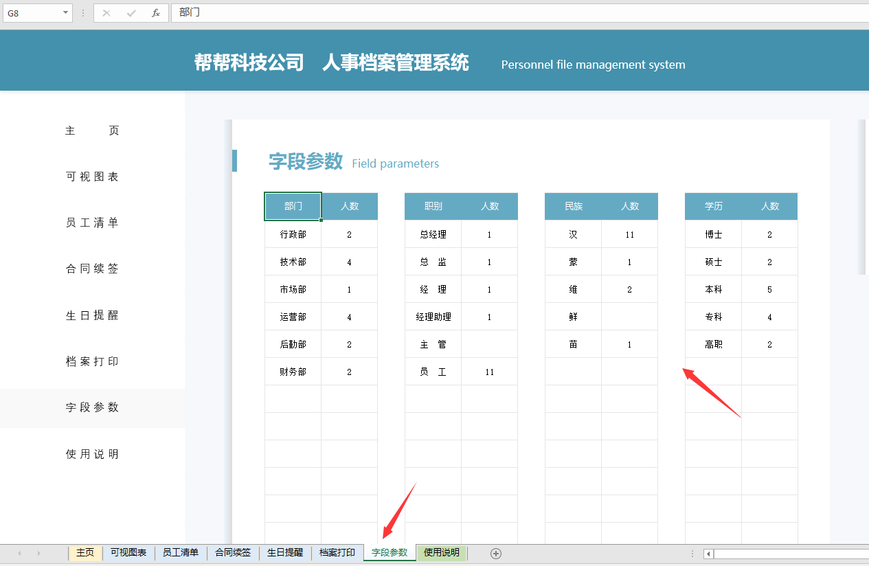This screenshot has height=566, width=869.
Task: Click the count 5 next to 本科
Action: [x=769, y=289]
